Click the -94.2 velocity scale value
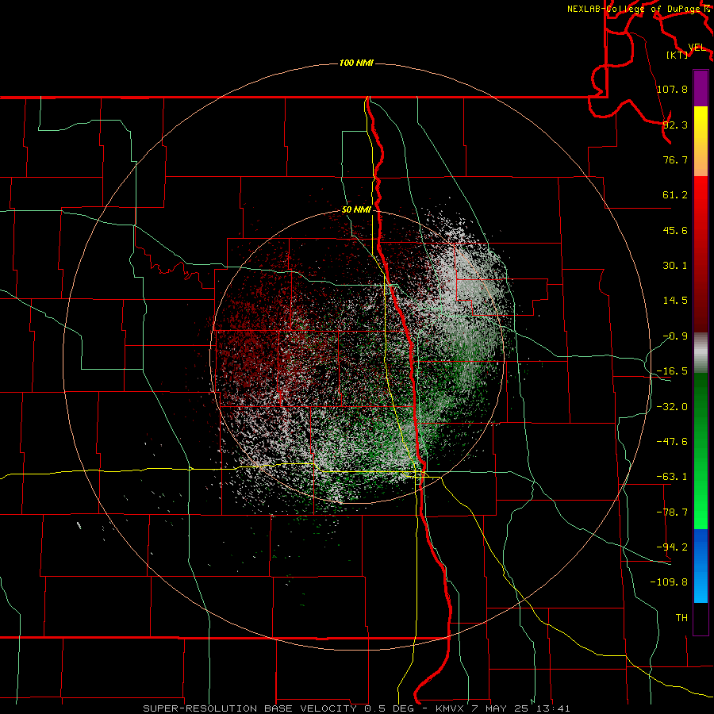The image size is (714, 714). click(x=672, y=547)
